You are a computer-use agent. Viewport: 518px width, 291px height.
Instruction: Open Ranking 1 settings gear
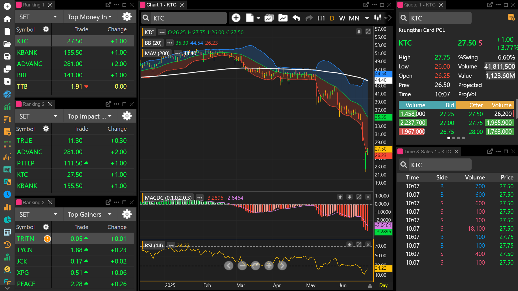[x=127, y=17]
